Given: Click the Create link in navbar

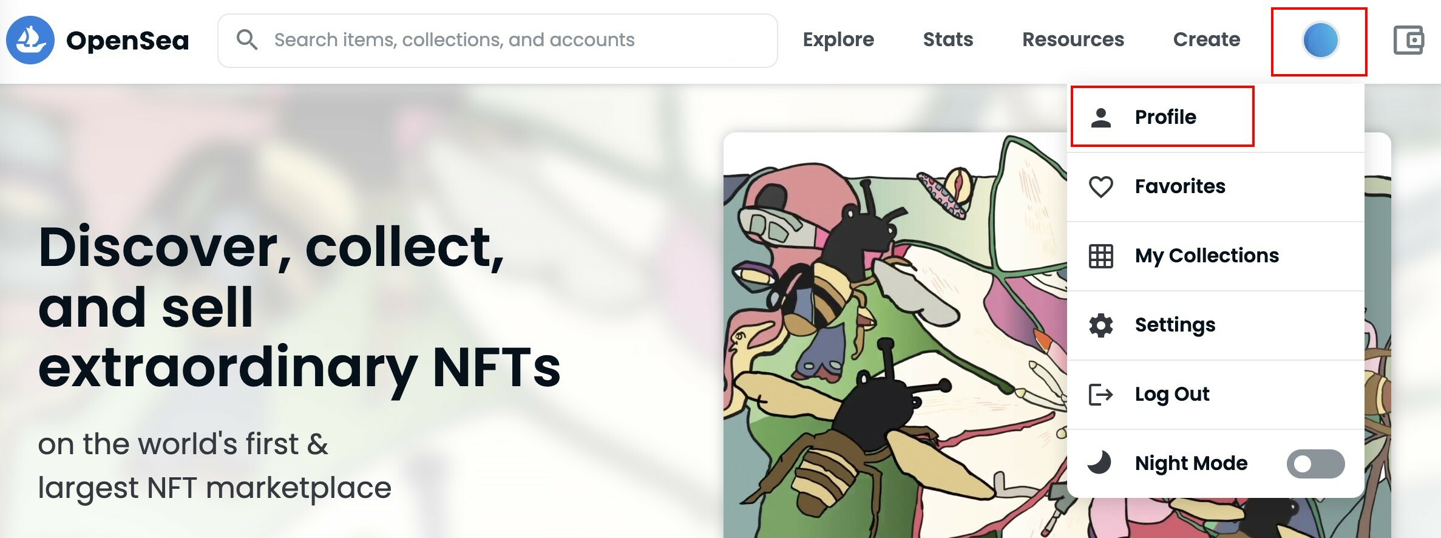Looking at the screenshot, I should pyautogui.click(x=1206, y=40).
